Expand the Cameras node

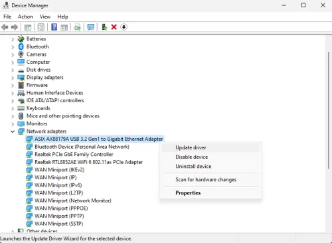[x=13, y=54]
